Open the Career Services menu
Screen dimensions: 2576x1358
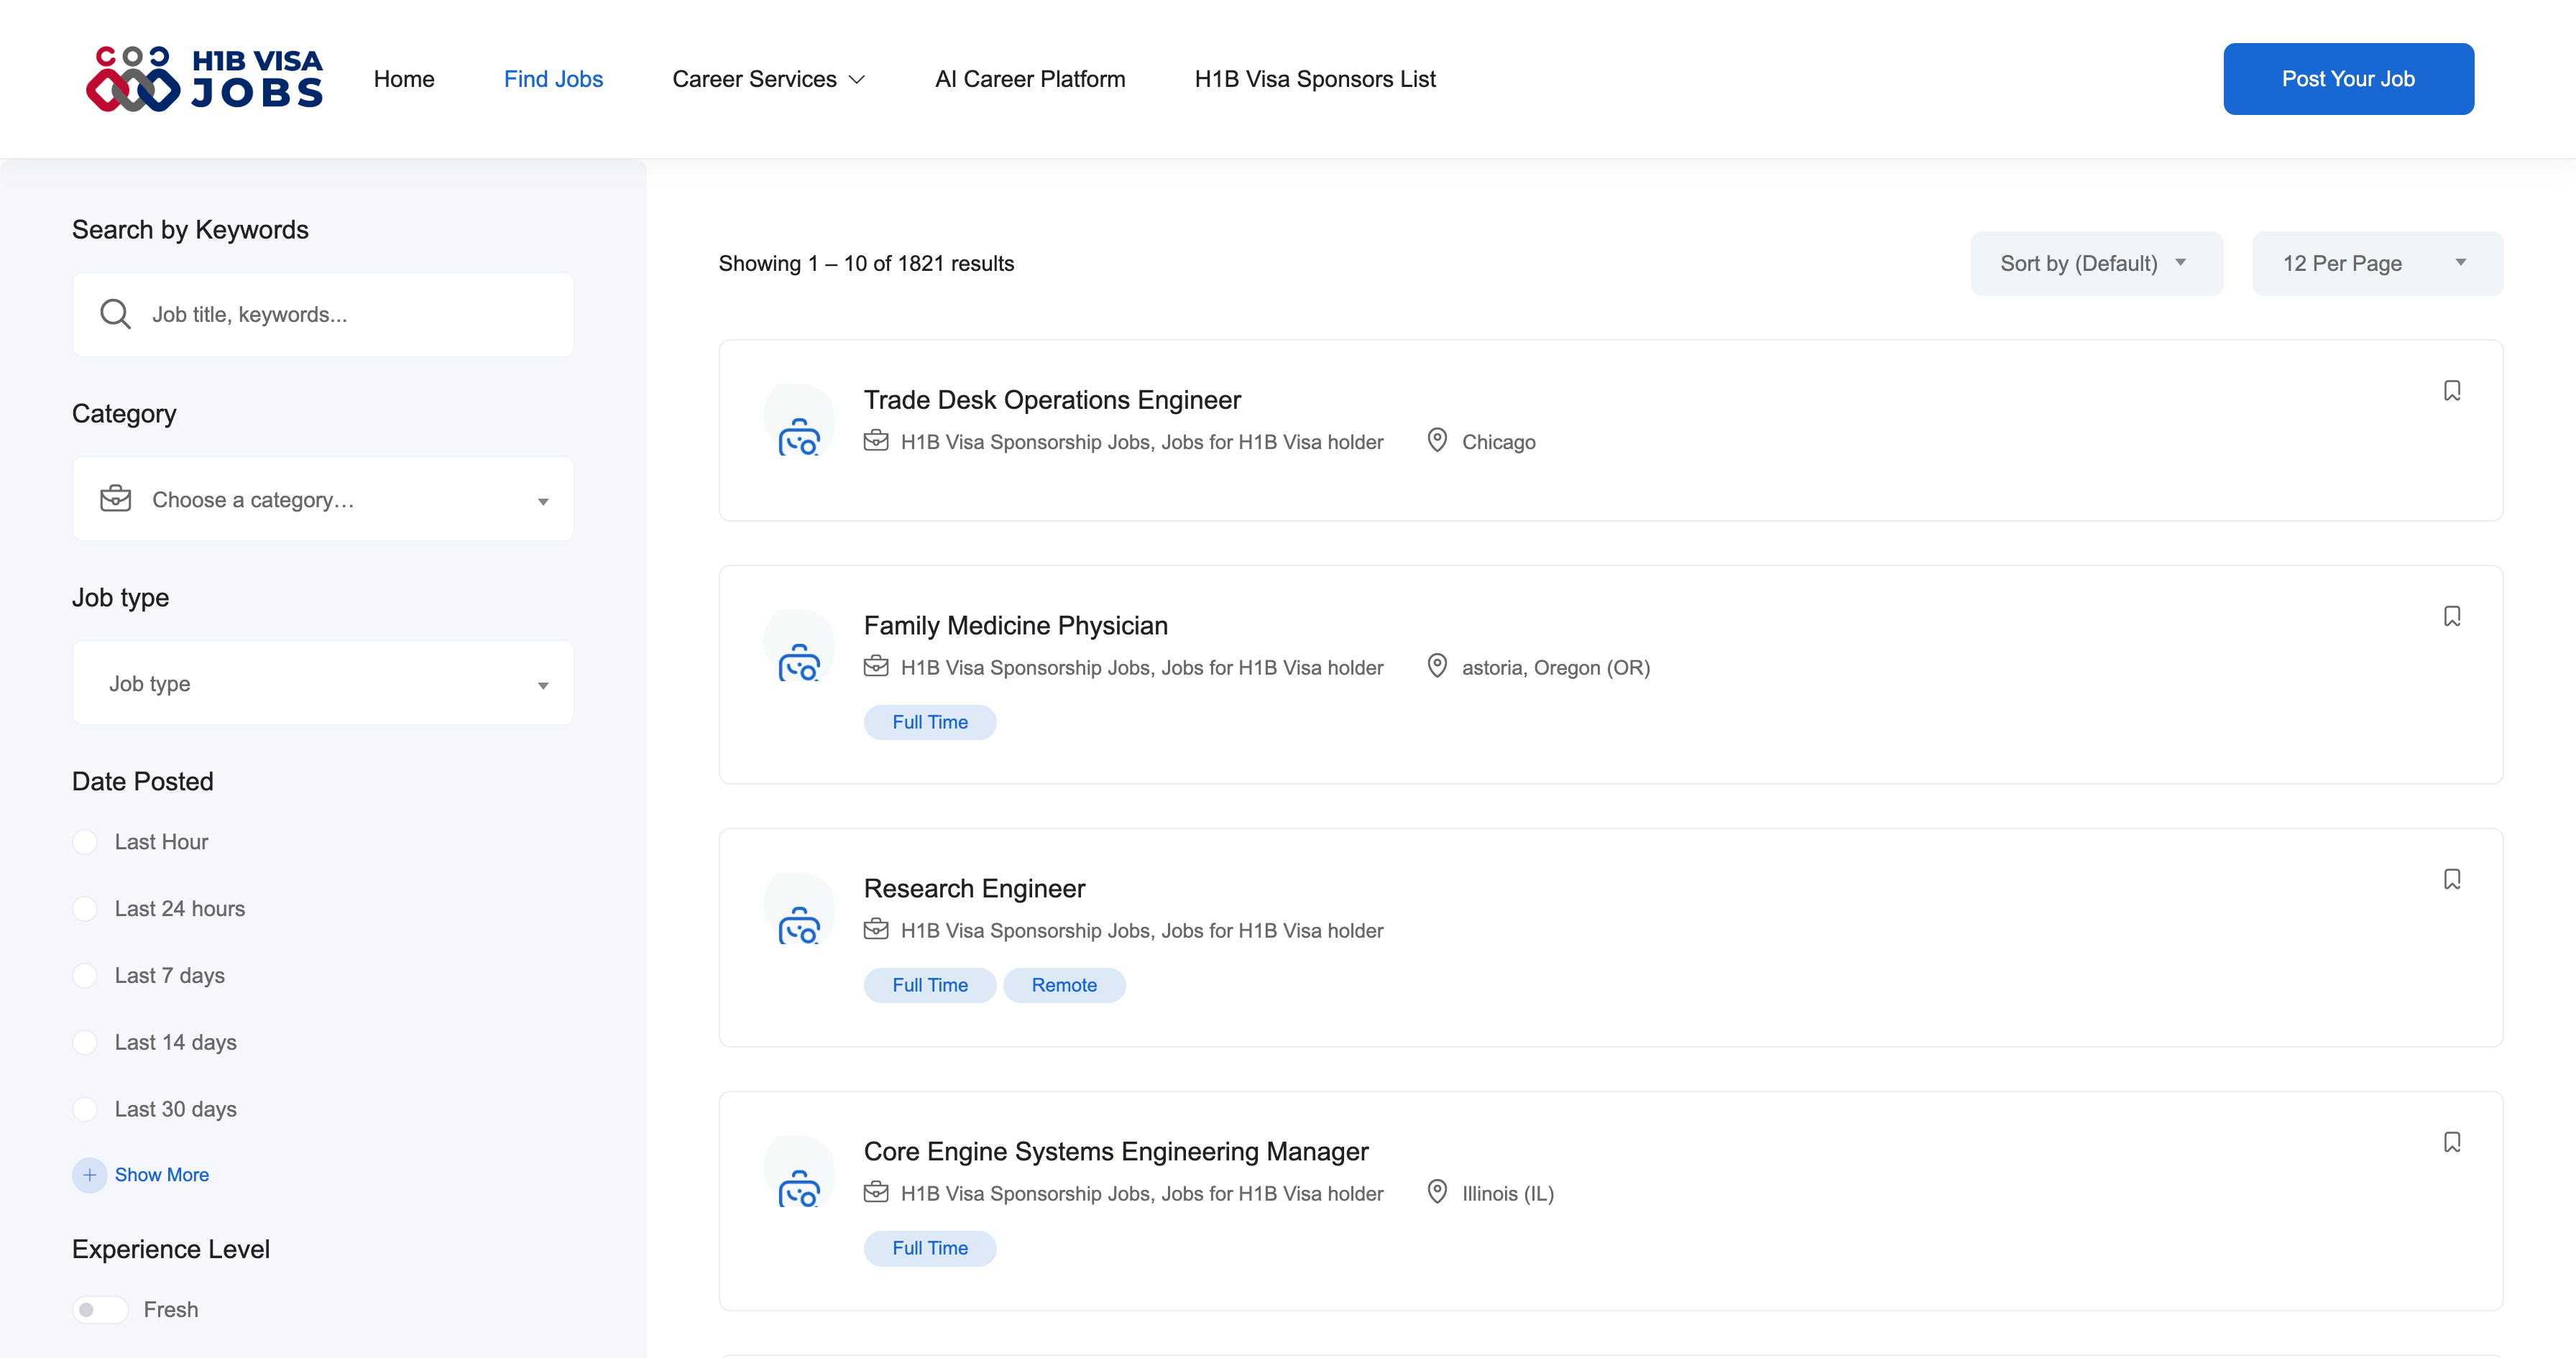coord(768,79)
